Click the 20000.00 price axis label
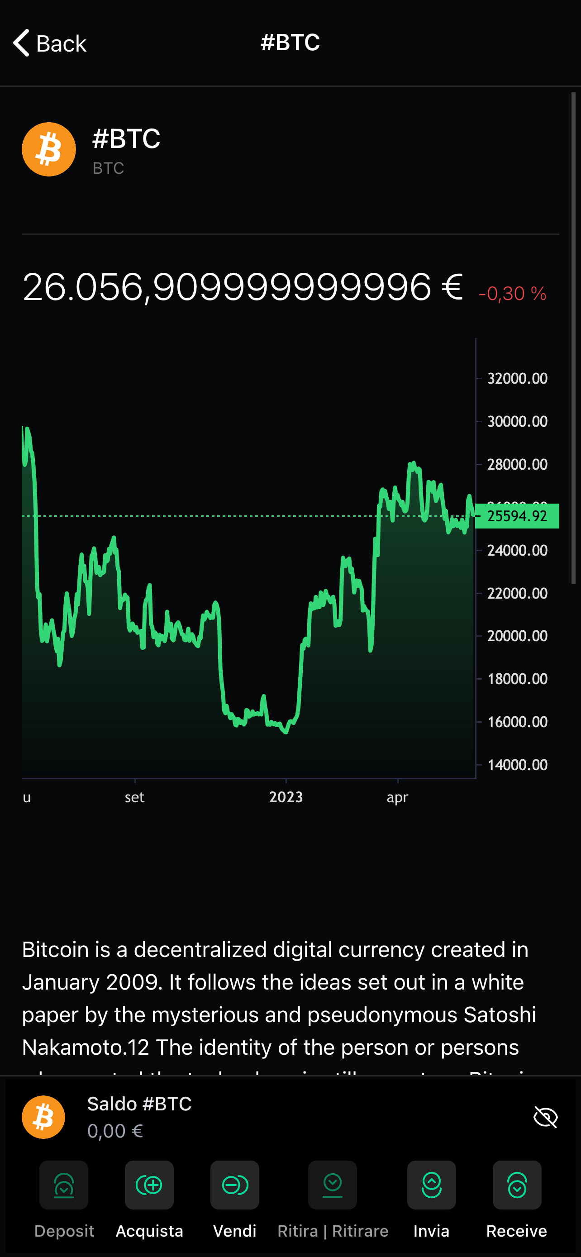This screenshot has width=581, height=1257. click(517, 635)
